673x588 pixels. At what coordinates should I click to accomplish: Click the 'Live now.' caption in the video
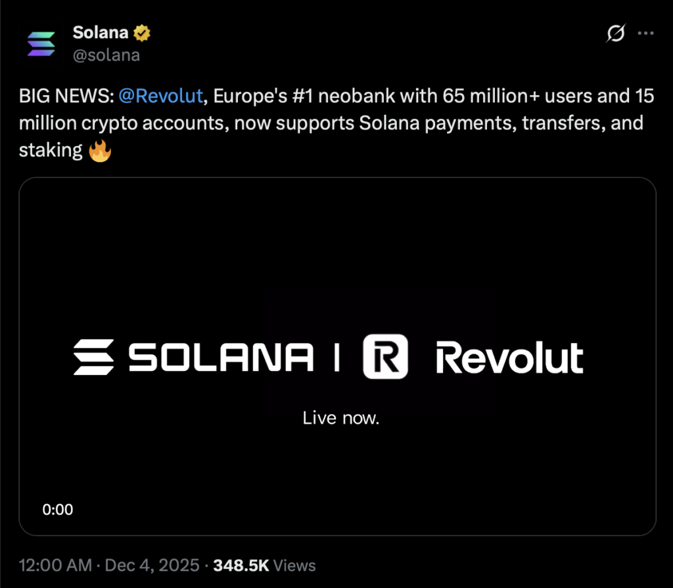341,417
